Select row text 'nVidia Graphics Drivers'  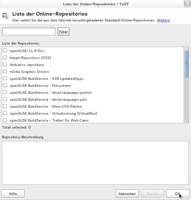29,72
